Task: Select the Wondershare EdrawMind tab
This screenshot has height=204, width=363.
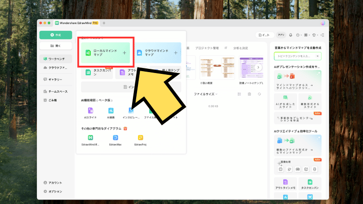Action: (x=77, y=23)
